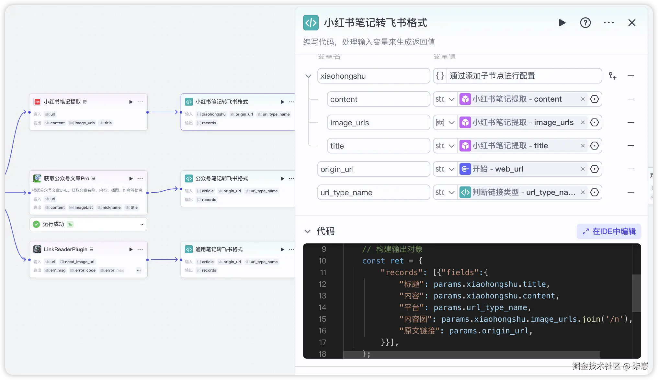Add child node to xiaohongshu variable
Screen dimensions: 658x380
coord(612,76)
